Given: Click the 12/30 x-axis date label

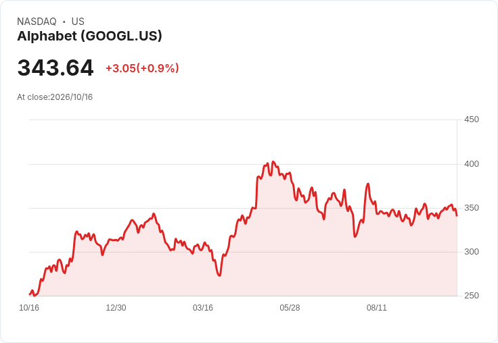Looking at the screenshot, I should tap(116, 308).
